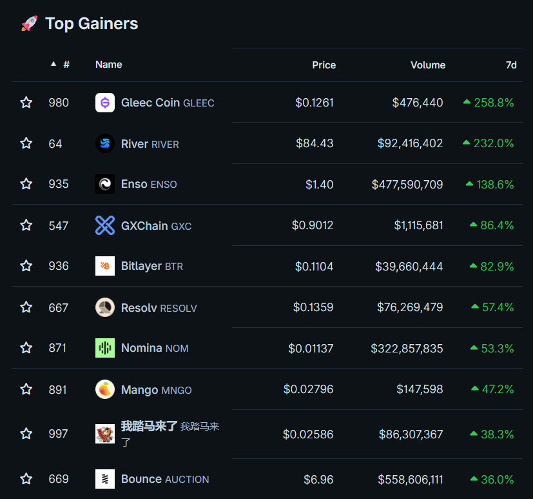Open the Nomina NOM page
533x499 pixels.
(x=155, y=348)
